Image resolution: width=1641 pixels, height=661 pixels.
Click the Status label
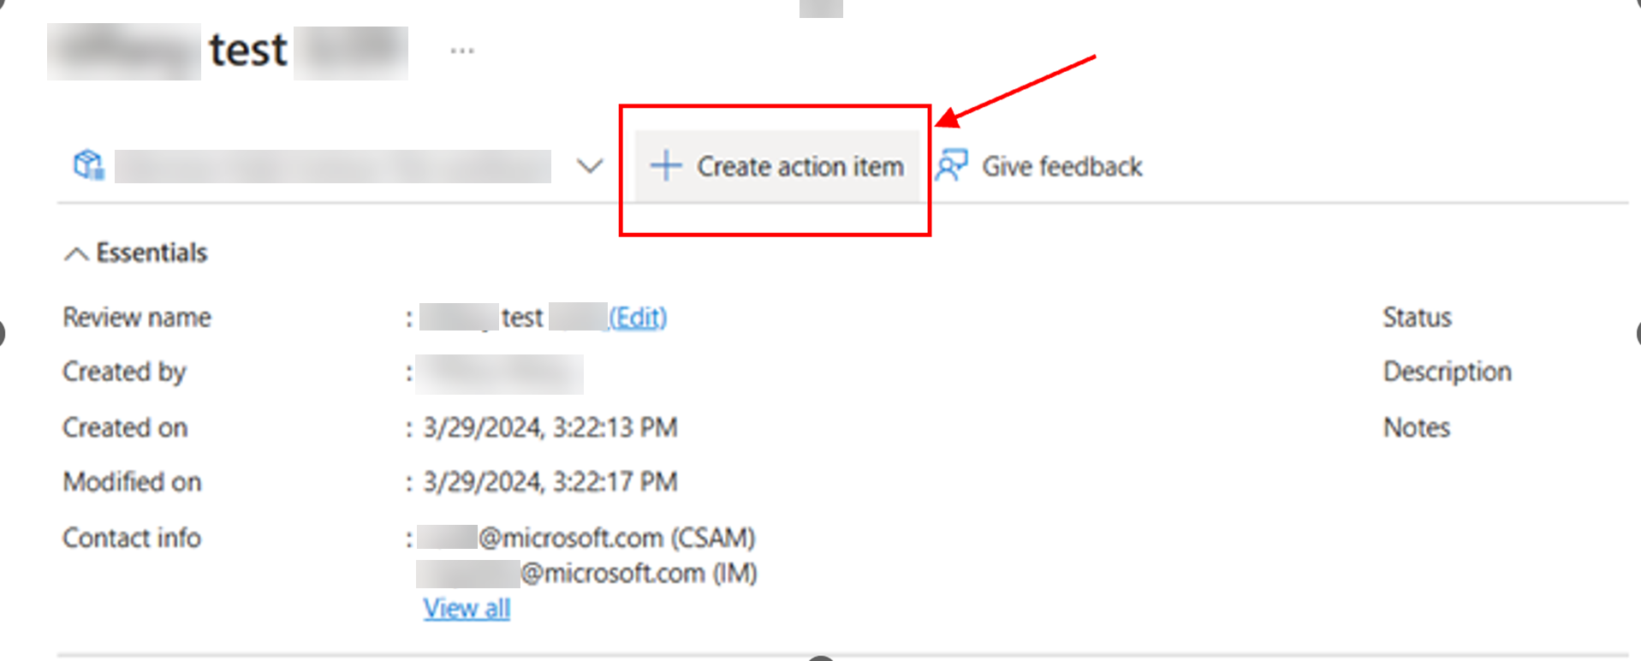1418,318
